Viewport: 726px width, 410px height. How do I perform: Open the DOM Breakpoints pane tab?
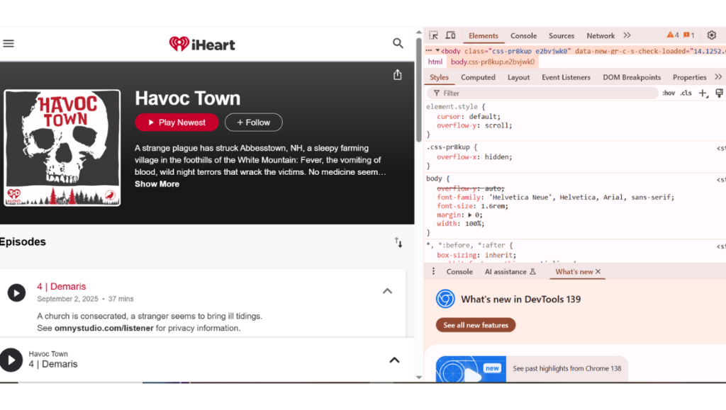[x=632, y=77]
